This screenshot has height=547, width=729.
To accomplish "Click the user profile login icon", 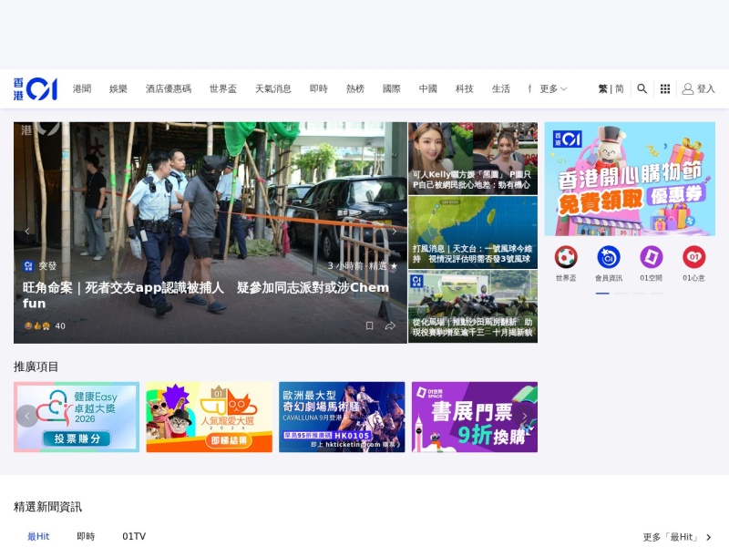I will coord(688,88).
